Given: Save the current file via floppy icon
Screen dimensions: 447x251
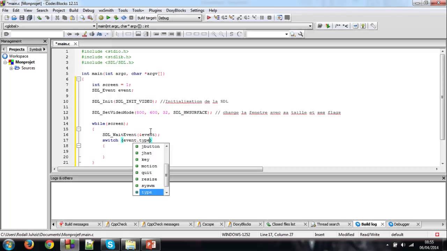Looking at the screenshot, I should pyautogui.click(x=22, y=18).
